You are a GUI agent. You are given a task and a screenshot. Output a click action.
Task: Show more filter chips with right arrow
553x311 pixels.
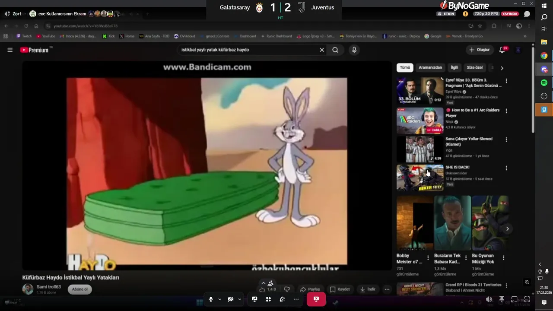coord(502,68)
